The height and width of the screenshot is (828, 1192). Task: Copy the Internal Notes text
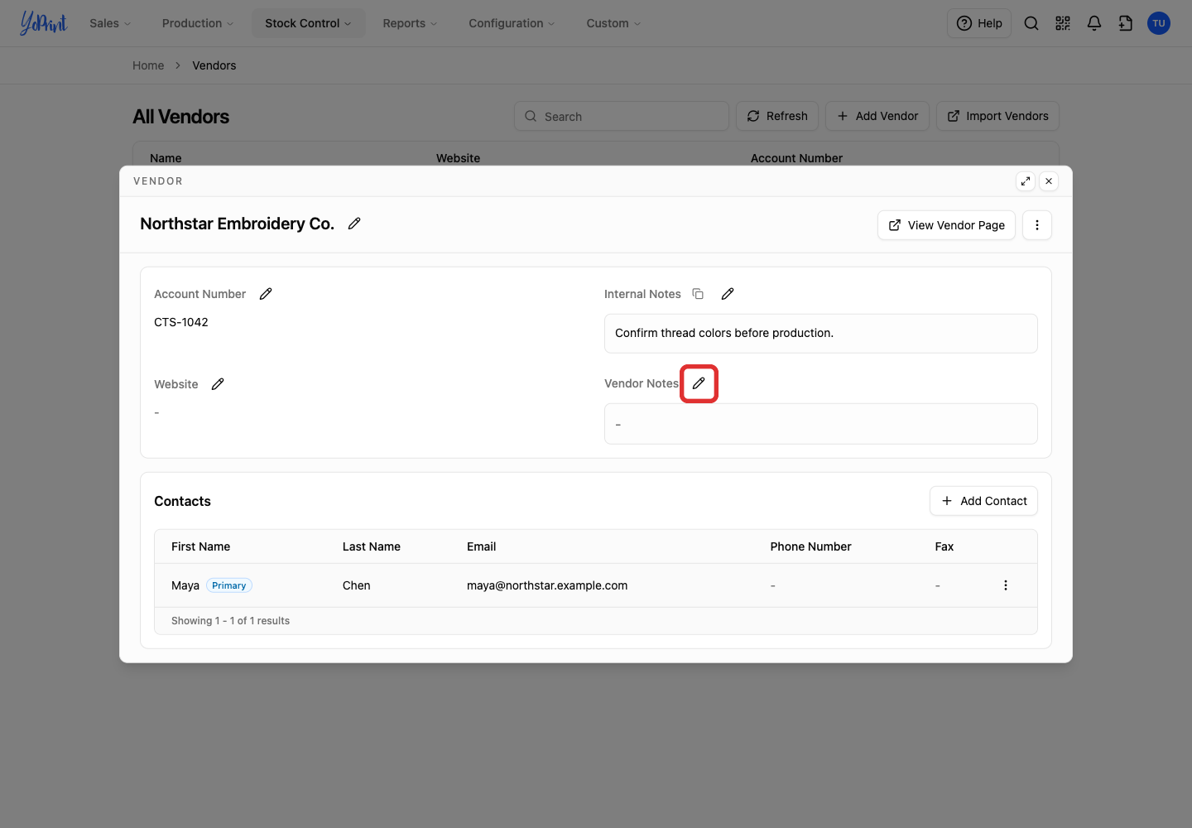coord(698,294)
